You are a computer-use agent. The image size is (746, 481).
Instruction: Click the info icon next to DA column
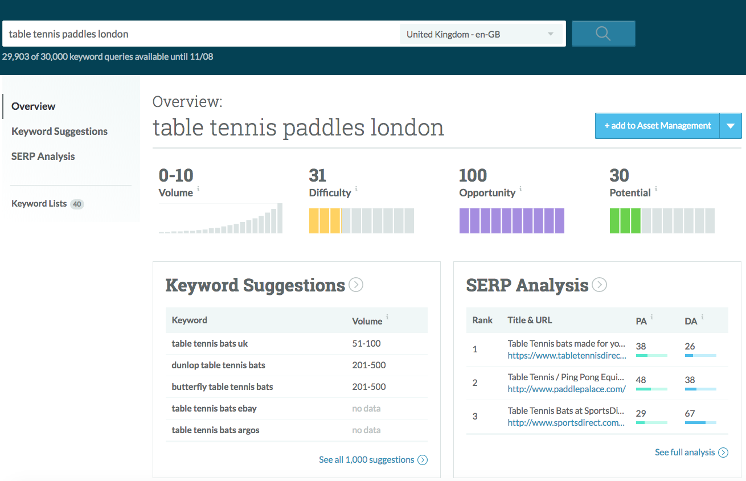[702, 317]
